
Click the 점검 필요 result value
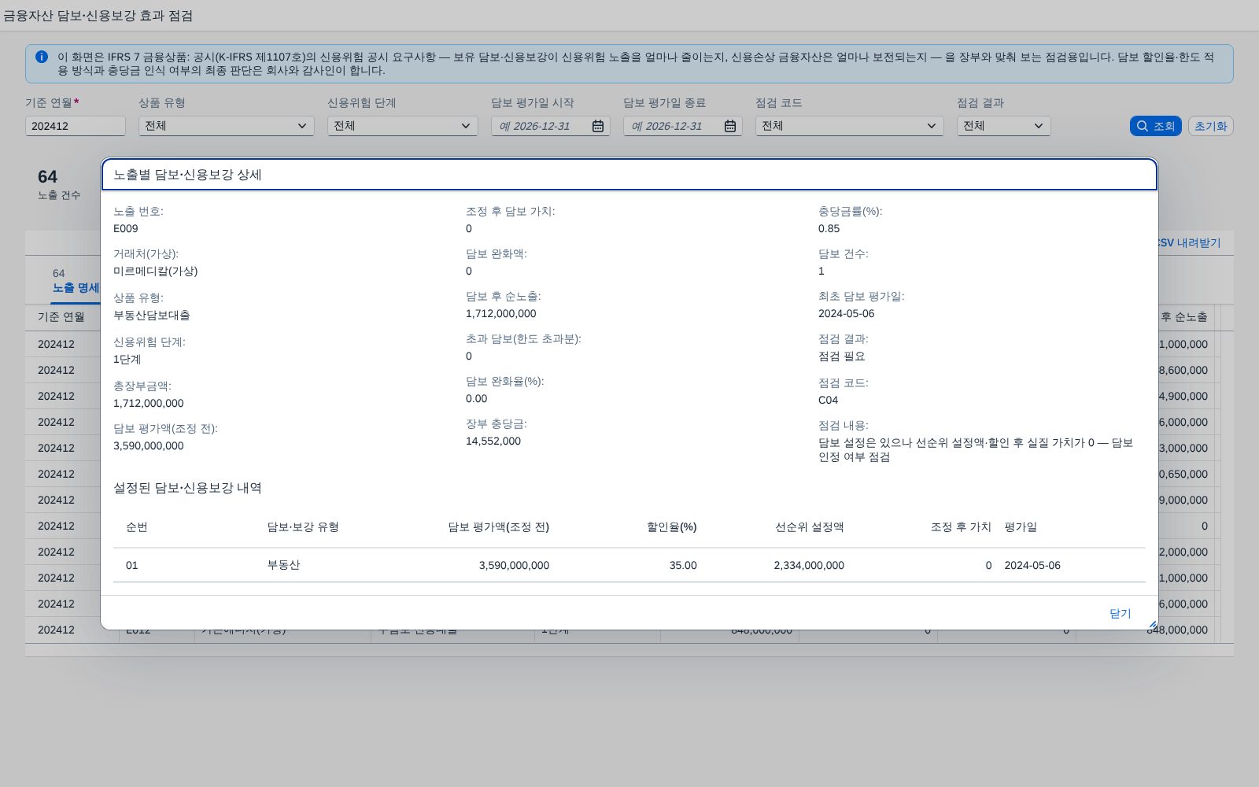[x=842, y=356]
